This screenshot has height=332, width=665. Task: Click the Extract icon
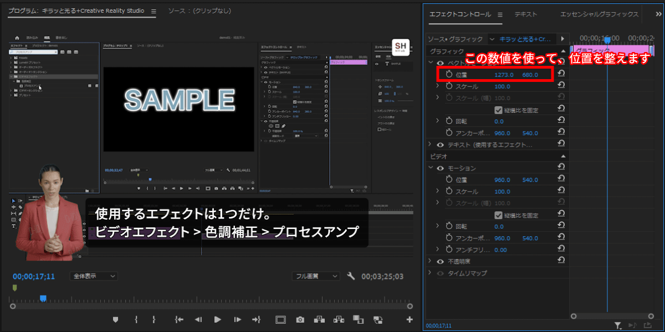338,319
